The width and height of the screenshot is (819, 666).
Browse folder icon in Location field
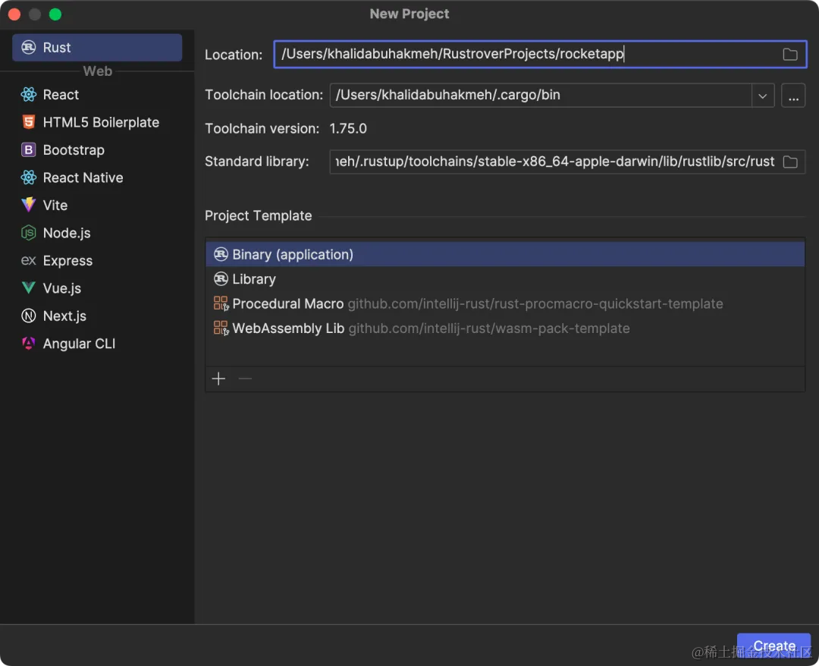click(x=789, y=55)
